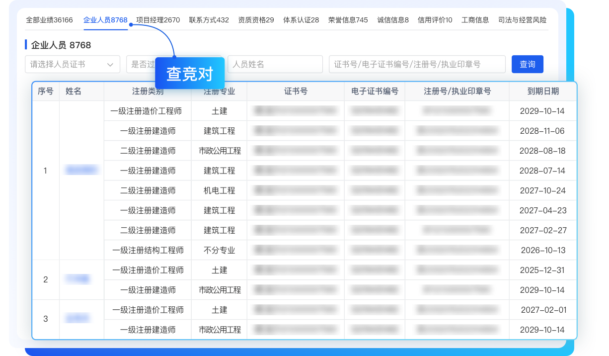Open the 资质资格29 tab
Screen dimensions: 609x356
tap(256, 20)
